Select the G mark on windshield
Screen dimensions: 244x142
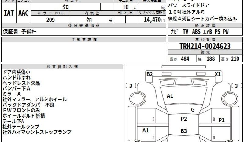pos(193,110)
